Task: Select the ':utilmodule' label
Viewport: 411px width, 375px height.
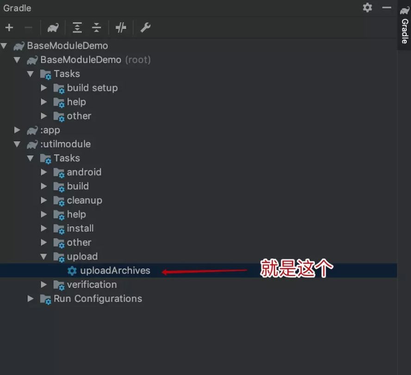Action: (x=65, y=144)
